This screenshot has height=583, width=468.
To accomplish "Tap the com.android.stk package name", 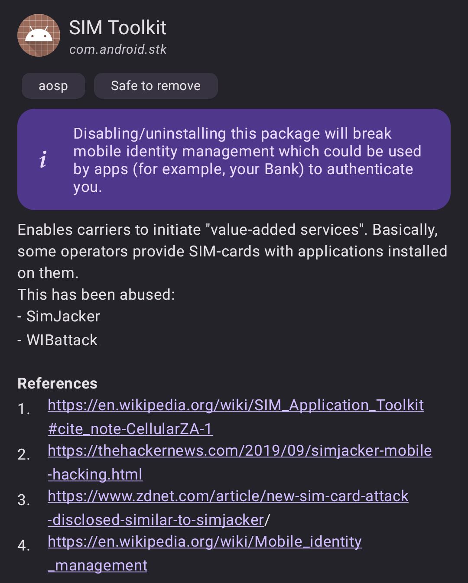I will [118, 49].
